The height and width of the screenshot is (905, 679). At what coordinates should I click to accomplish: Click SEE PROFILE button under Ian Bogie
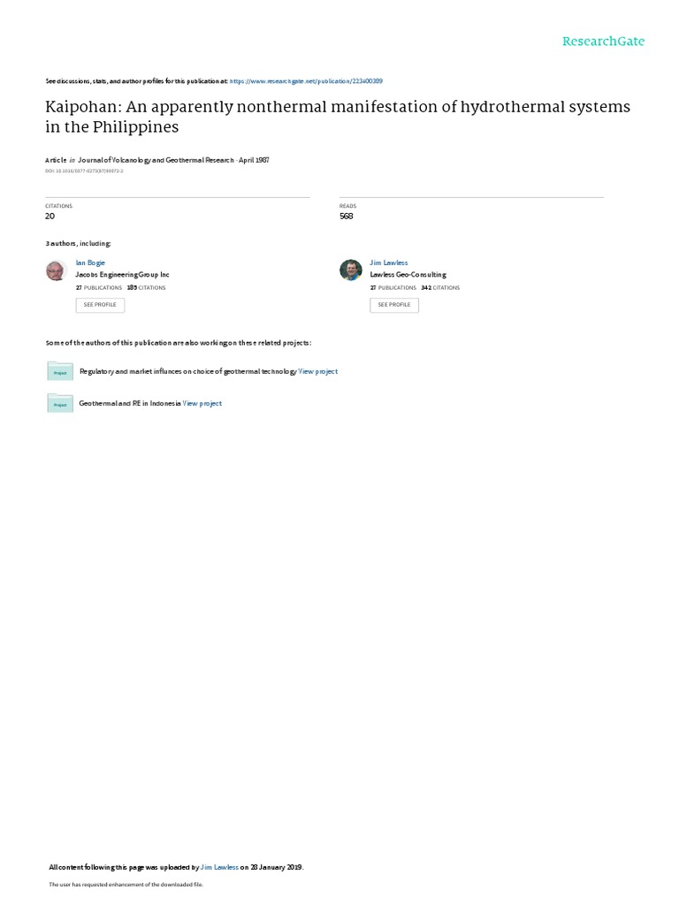pos(100,305)
